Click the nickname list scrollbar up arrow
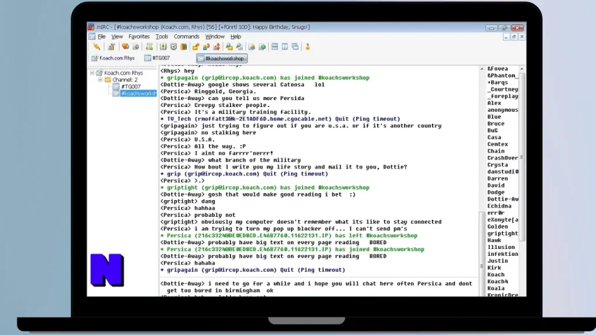Image resolution: width=596 pixels, height=335 pixels. click(521, 69)
